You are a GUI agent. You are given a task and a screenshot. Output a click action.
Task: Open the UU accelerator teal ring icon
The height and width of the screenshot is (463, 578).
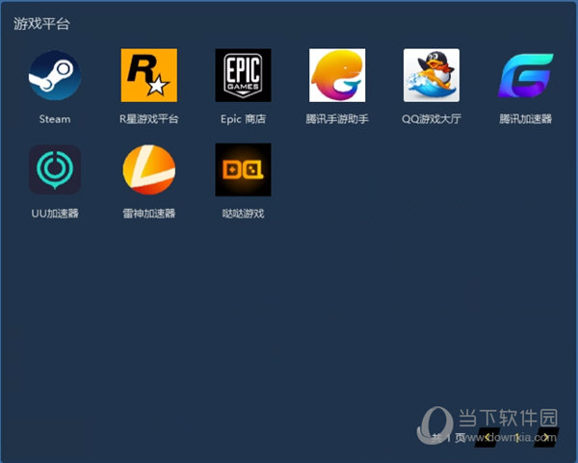(55, 169)
